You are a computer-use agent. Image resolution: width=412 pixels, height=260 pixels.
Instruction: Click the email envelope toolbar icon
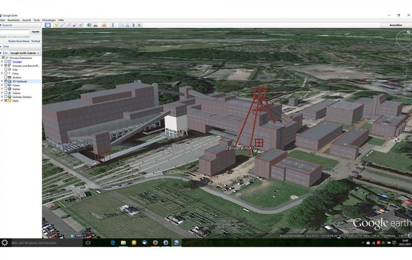[121, 25]
